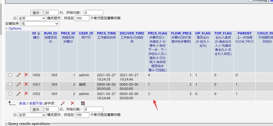The image size is (273, 126).
Task: Edit row 1051 with pencil icon
Action: click(18, 84)
